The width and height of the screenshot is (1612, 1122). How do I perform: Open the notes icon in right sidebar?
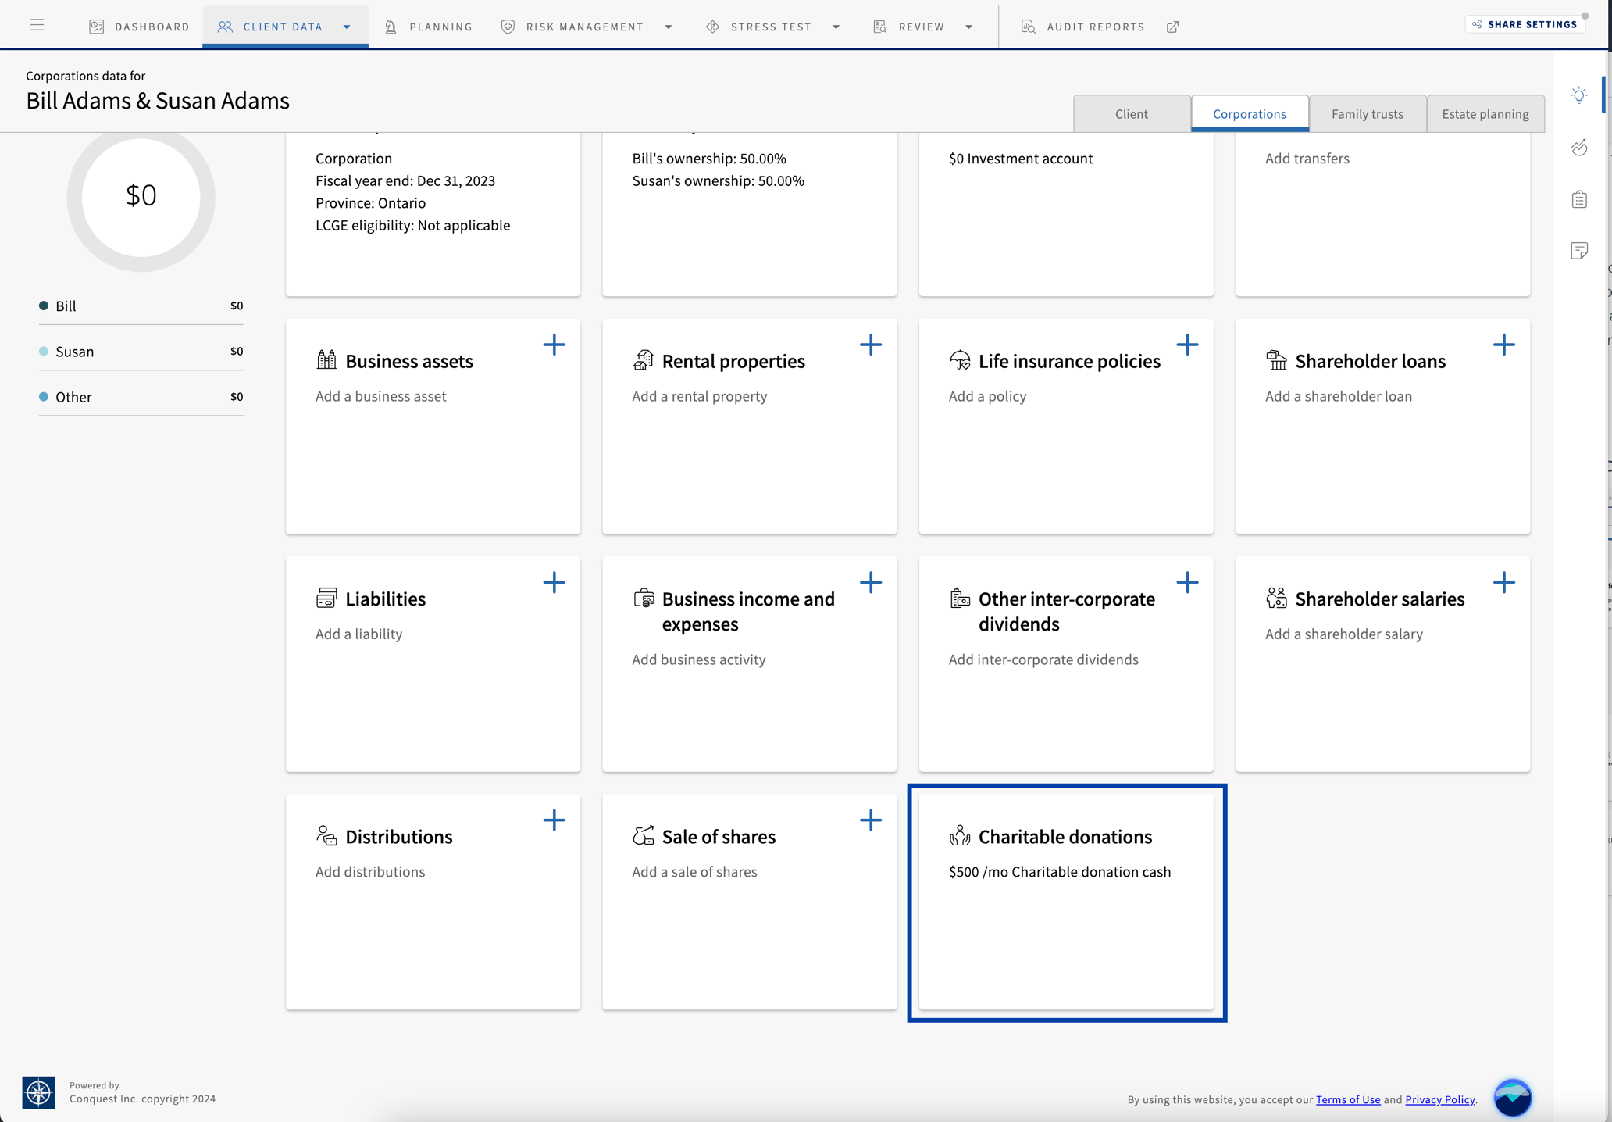tap(1579, 251)
